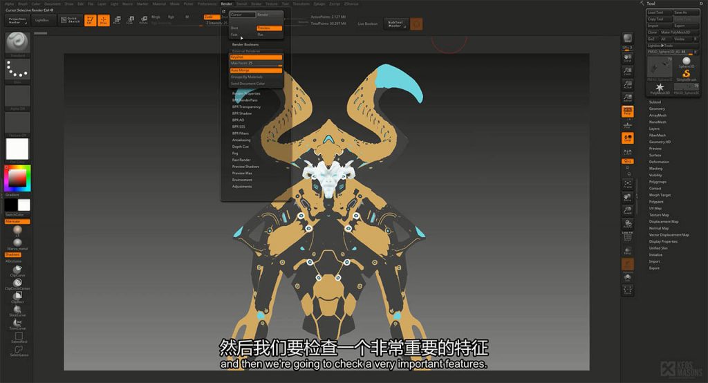Screen dimensions: 708x383
Task: Expand BPR Shadow section in Render menu
Action: (x=242, y=113)
